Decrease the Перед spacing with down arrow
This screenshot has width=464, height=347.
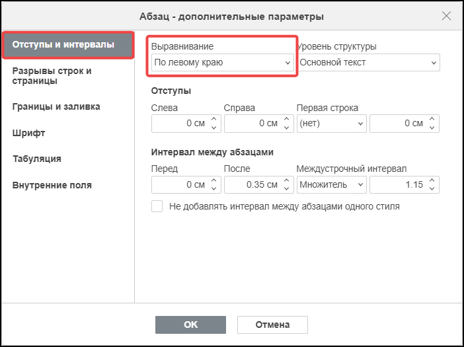coord(213,189)
